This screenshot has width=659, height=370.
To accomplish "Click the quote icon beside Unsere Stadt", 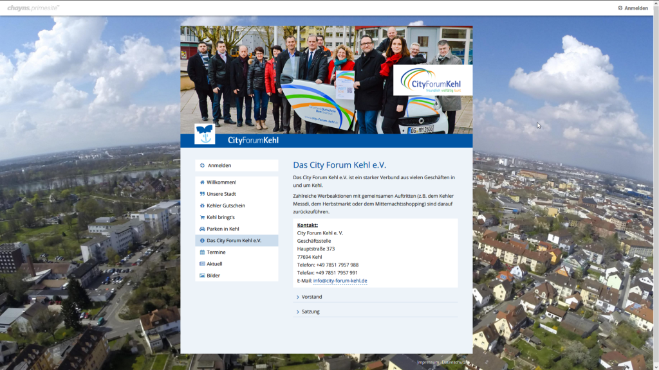I will click(202, 194).
